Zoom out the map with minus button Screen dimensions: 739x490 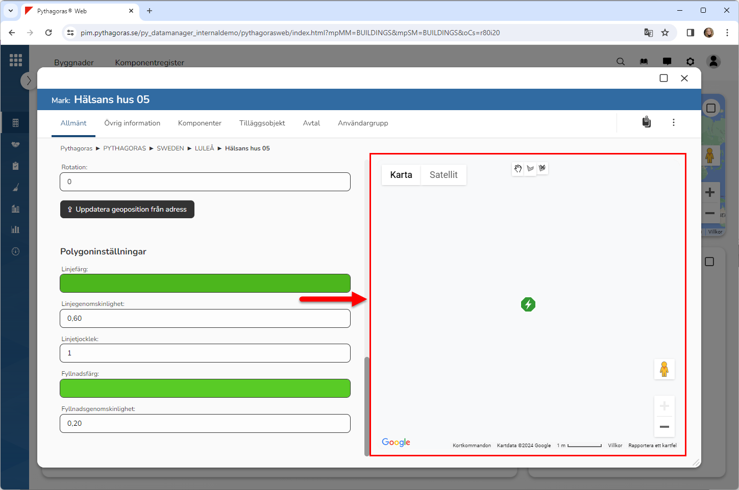pos(664,427)
